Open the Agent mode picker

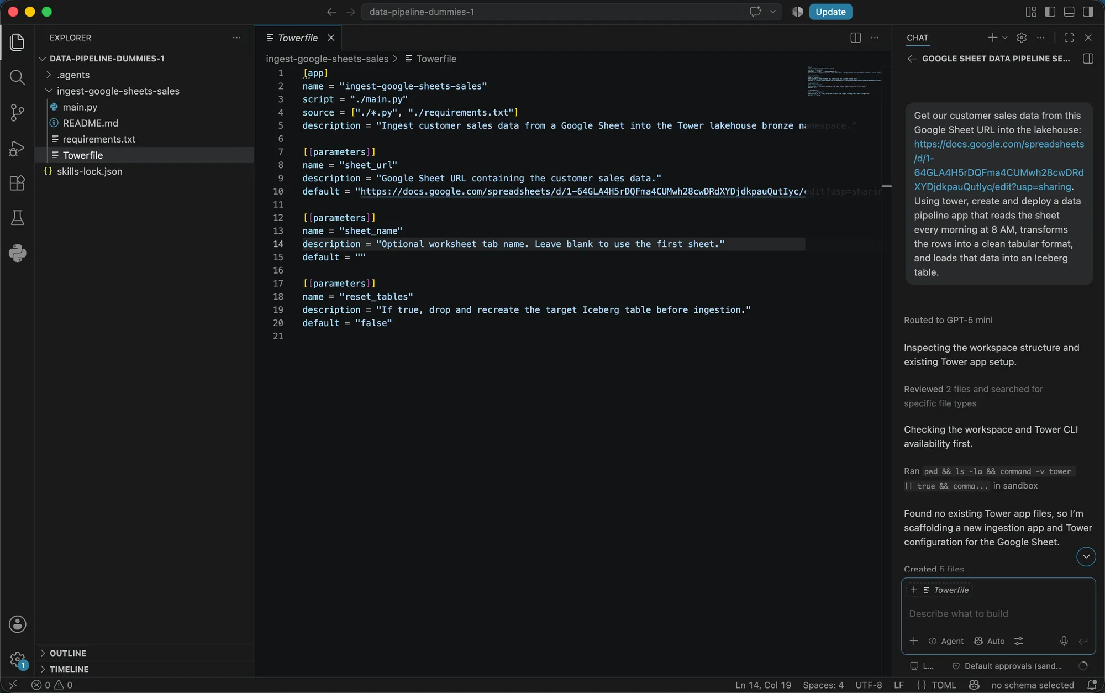946,641
